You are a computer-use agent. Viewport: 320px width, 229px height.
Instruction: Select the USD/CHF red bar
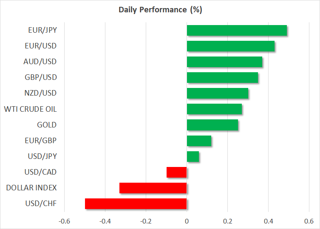pyautogui.click(x=136, y=204)
